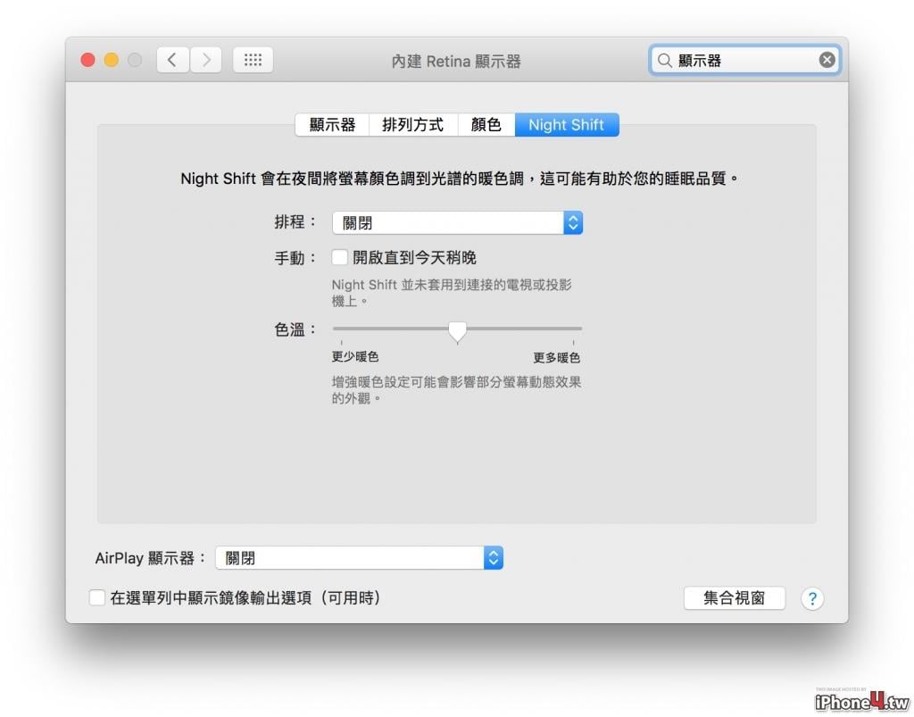The width and height of the screenshot is (914, 717).
Task: Open help with question mark button
Action: click(812, 598)
